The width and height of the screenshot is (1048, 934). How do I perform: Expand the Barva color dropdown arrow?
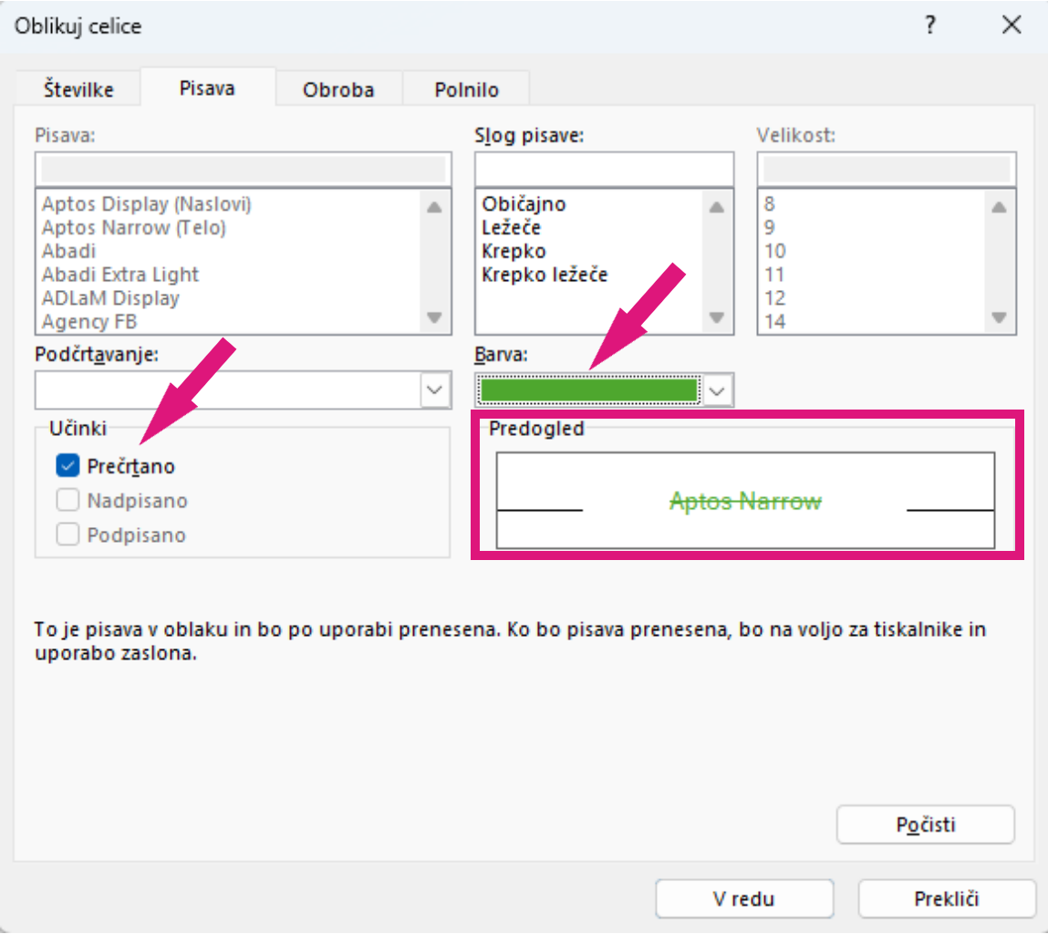click(717, 390)
